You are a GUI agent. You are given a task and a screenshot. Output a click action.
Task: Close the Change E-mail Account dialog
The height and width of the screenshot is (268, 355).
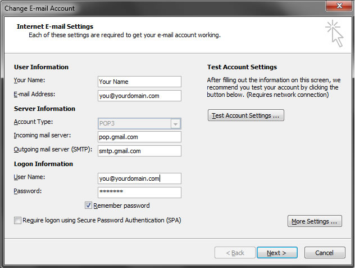tap(339, 6)
